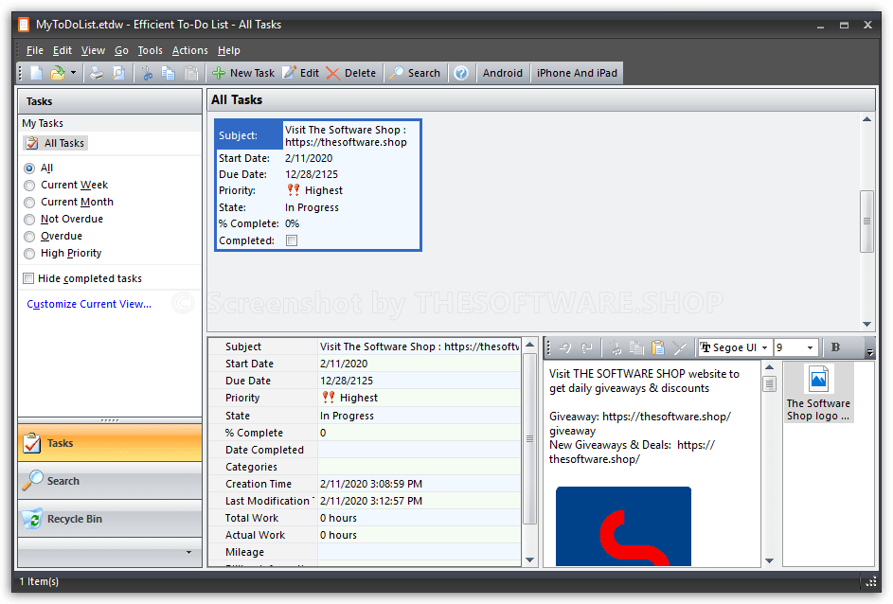
Task: Open dropdown arrow next to Open folder icon
Action: 73,73
